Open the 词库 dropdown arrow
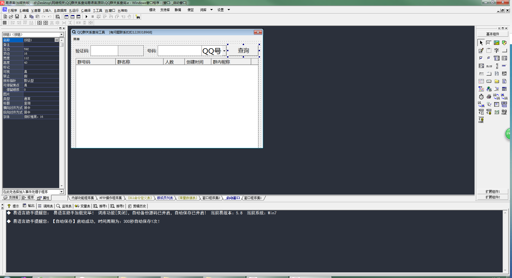This screenshot has width=512, height=278. tap(212, 10)
